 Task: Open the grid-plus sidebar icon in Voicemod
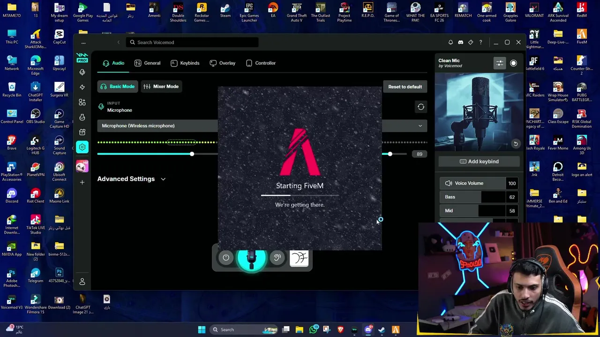coord(82,102)
